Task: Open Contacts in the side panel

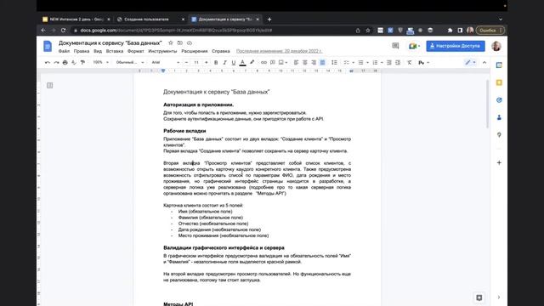Action: point(499,117)
